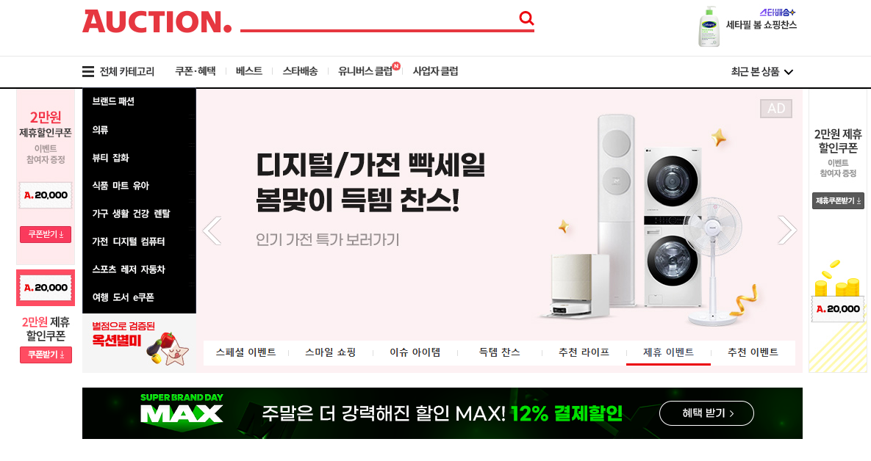The height and width of the screenshot is (461, 871).
Task: Click into the search input field
Action: pyautogui.click(x=379, y=20)
